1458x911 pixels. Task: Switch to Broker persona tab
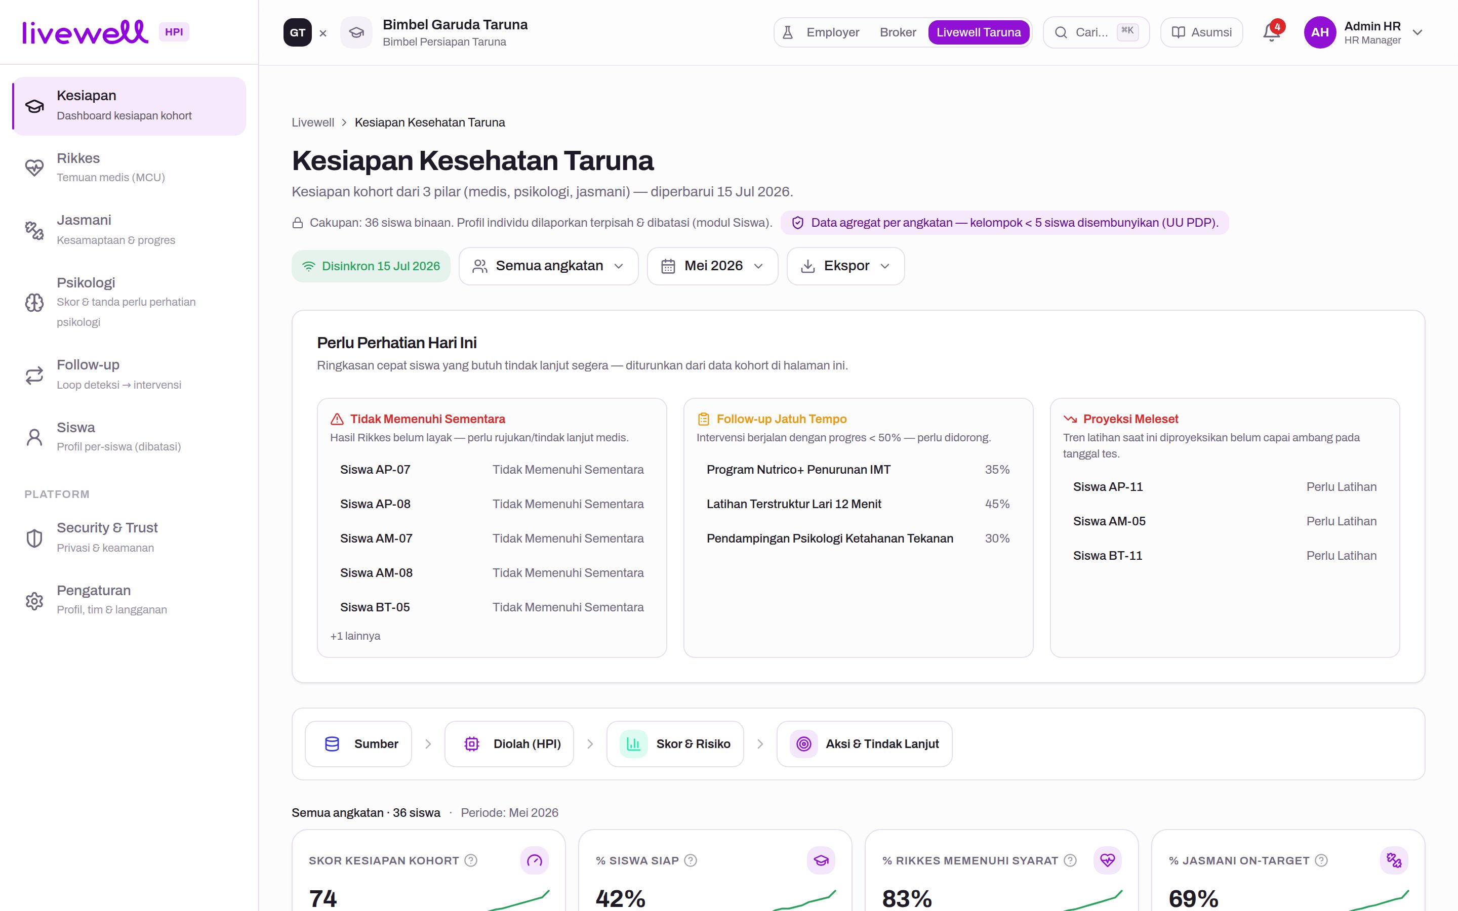[898, 32]
